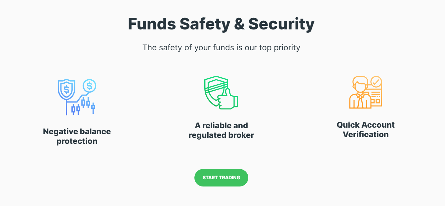445x206 pixels.
Task: Click the word Security in the heading
Action: point(281,24)
